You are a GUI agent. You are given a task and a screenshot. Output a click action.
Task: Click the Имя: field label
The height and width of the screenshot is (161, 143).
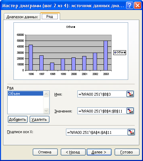tap(58, 94)
